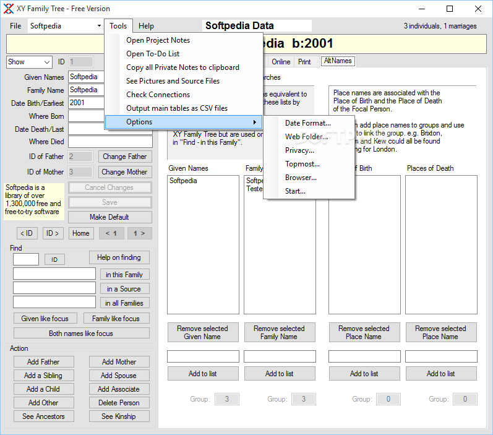This screenshot has height=435, width=493.
Task: Select See Pictures and Source Files
Action: [x=184, y=81]
